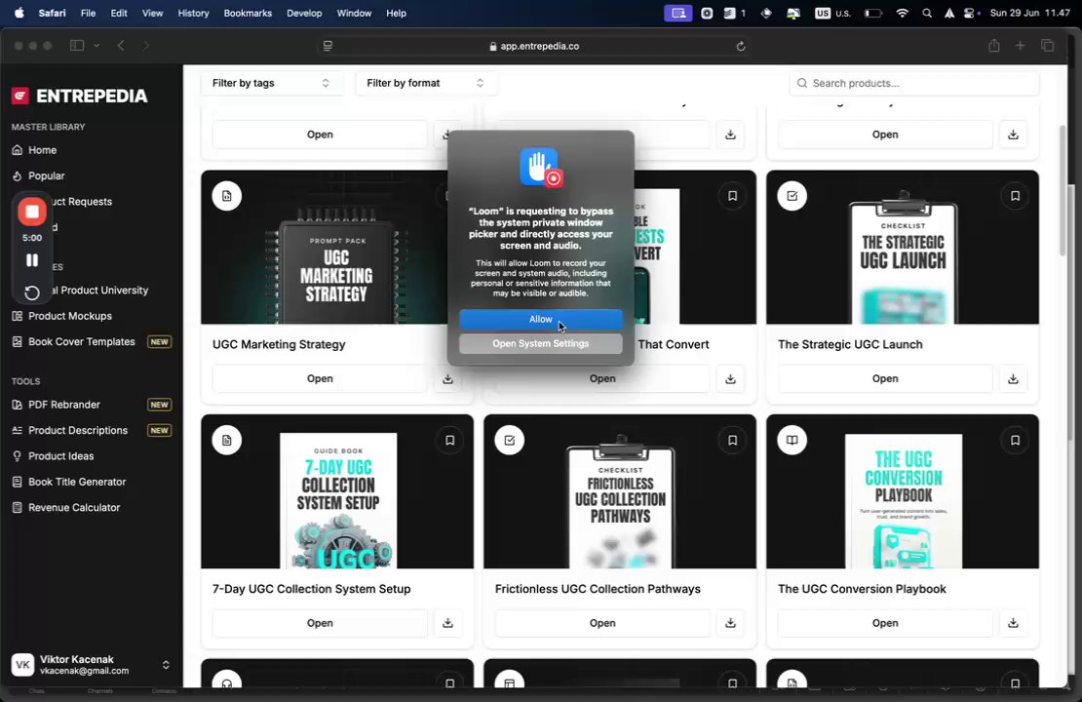Download The UGC Conversion Playbook
The width and height of the screenshot is (1082, 702).
(x=1013, y=623)
